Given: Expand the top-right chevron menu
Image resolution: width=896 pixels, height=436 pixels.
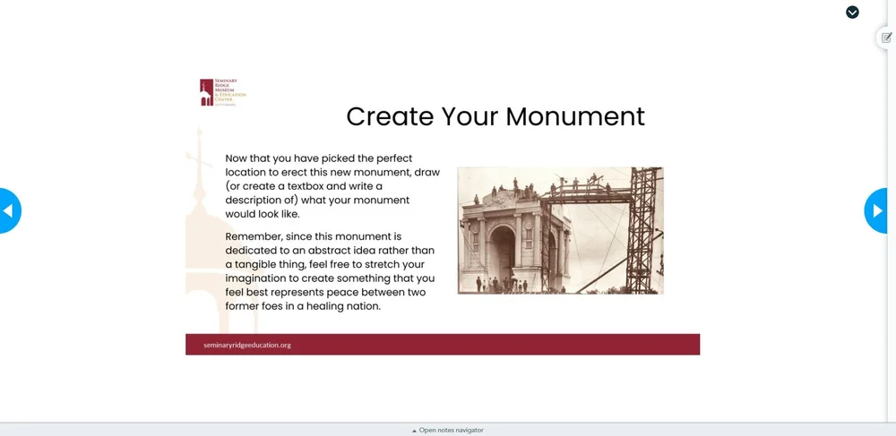Looking at the screenshot, I should point(852,12).
